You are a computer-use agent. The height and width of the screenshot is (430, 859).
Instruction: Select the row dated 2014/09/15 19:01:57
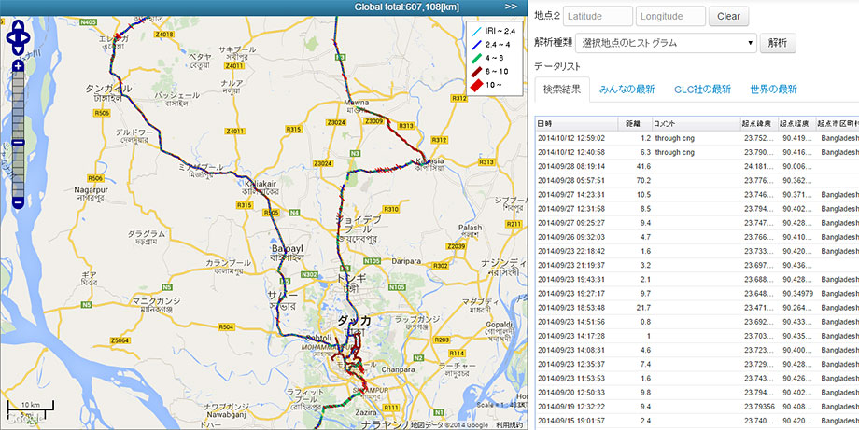tap(697, 422)
